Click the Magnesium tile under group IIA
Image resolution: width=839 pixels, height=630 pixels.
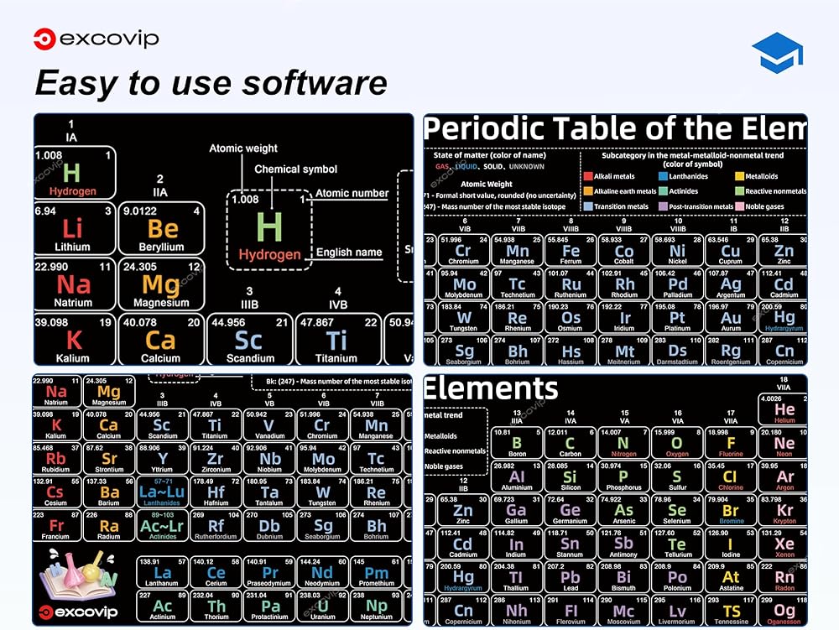(161, 284)
